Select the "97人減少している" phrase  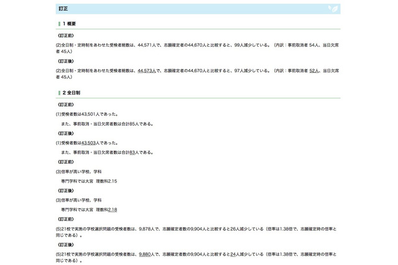click(251, 71)
